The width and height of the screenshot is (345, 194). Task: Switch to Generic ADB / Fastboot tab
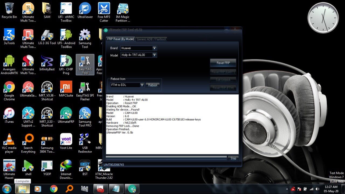(151, 39)
